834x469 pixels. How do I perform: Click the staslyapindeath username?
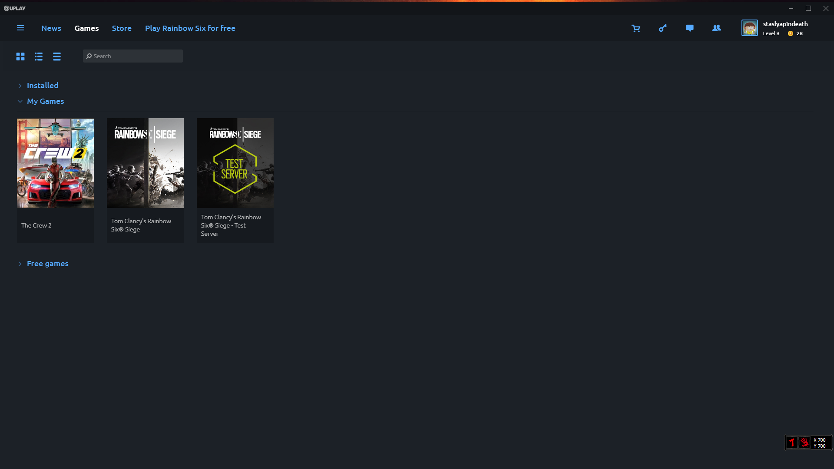(x=785, y=24)
